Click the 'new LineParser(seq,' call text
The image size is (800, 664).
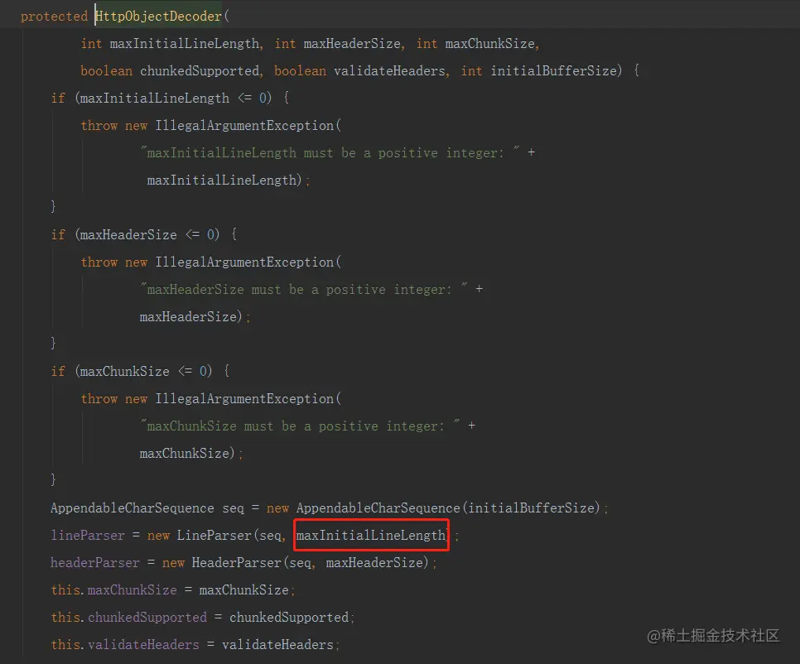coord(216,536)
